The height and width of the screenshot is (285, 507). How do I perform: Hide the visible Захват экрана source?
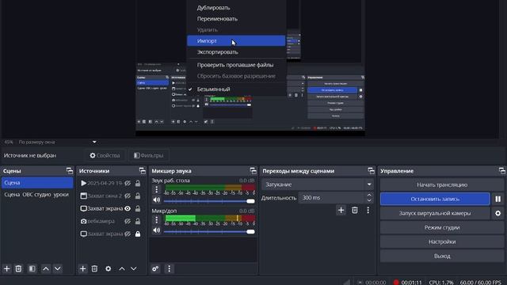[128, 208]
